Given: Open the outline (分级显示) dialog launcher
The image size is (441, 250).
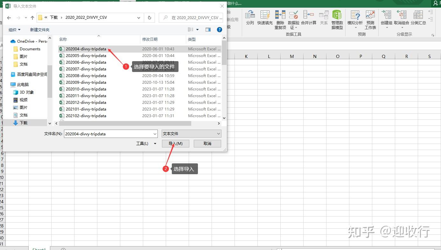Looking at the screenshot, I should click(433, 35).
